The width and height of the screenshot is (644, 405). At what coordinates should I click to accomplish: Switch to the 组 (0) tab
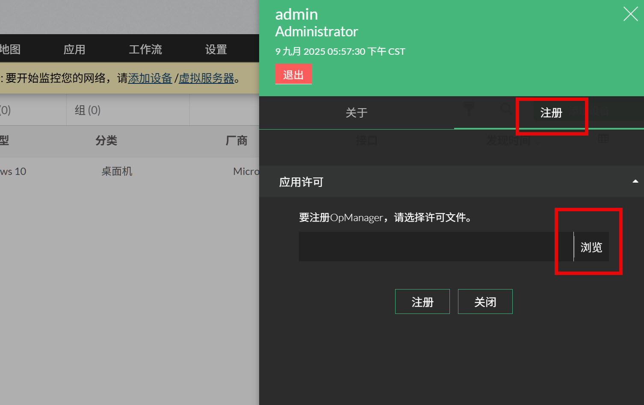(x=88, y=110)
